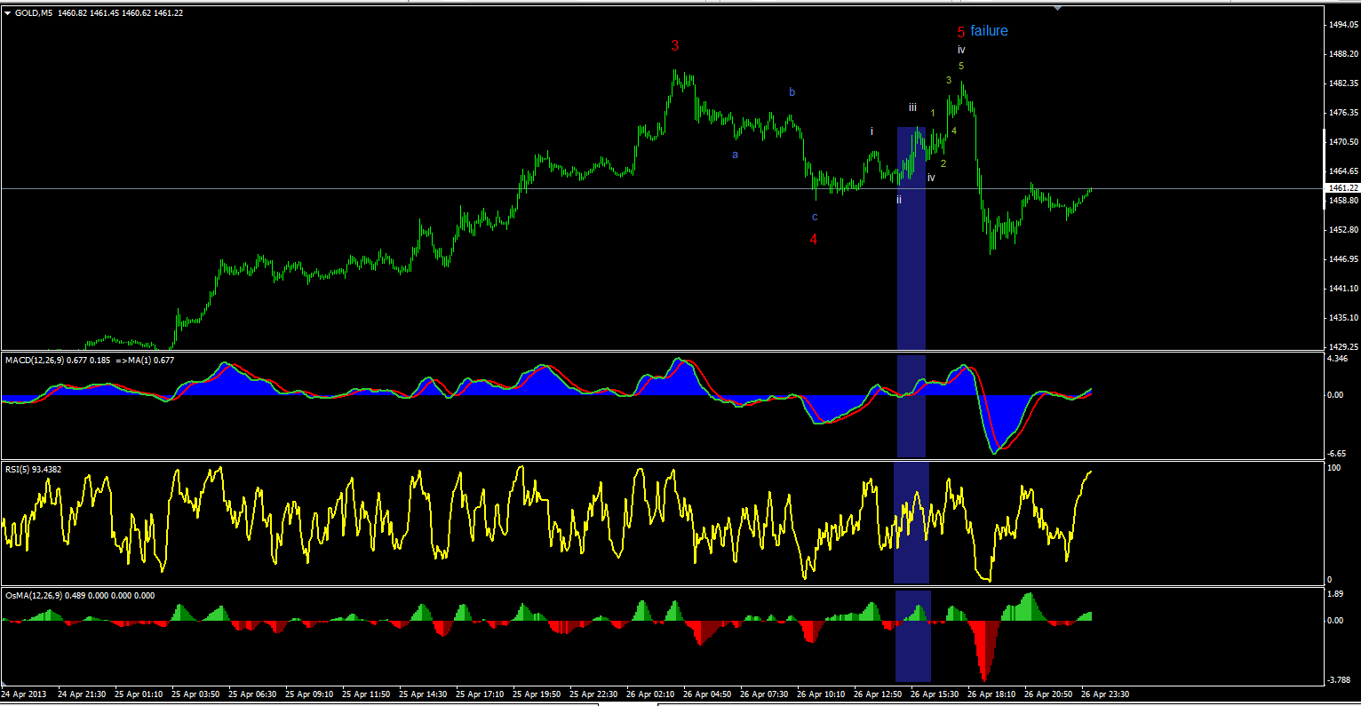
Task: Select the red wave '5' label beside 'failure'
Action: (961, 32)
